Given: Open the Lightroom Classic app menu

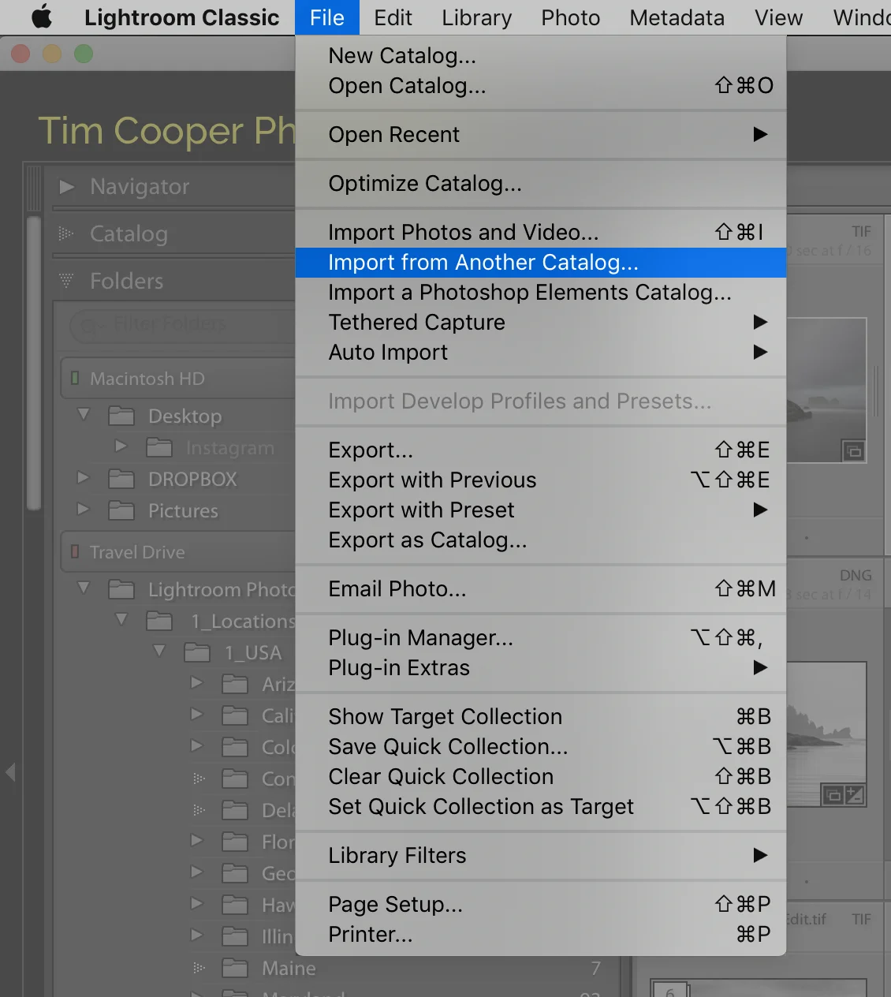Looking at the screenshot, I should coord(181,17).
